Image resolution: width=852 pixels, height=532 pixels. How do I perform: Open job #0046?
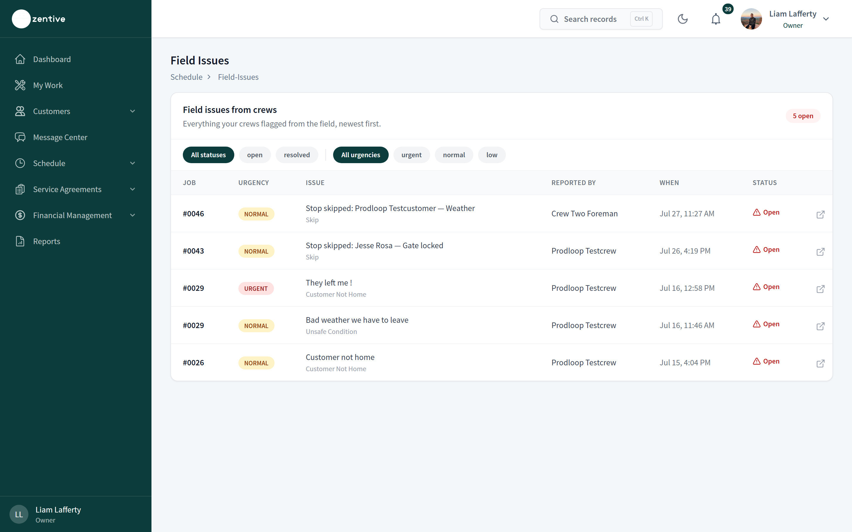coord(193,214)
